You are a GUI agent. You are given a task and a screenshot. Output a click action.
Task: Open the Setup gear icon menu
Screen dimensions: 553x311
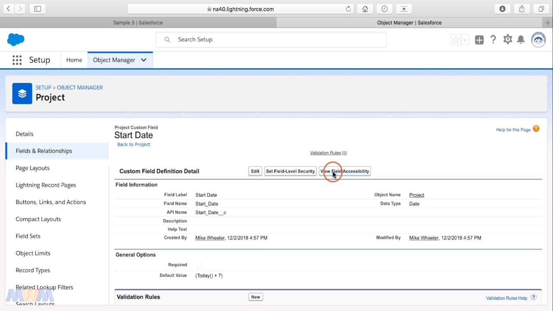click(508, 40)
